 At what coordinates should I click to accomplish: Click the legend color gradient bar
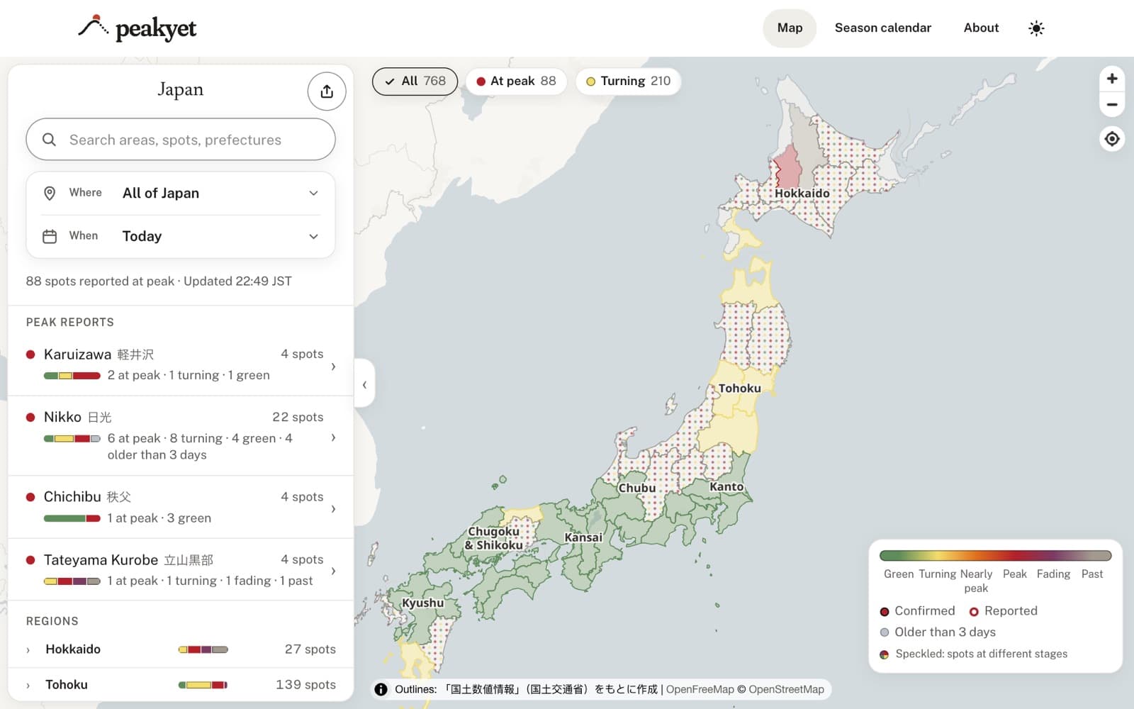995,555
